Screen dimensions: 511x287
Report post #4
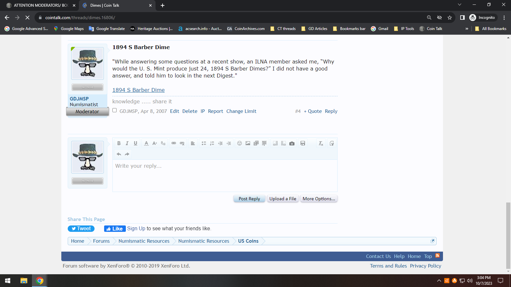point(216,111)
